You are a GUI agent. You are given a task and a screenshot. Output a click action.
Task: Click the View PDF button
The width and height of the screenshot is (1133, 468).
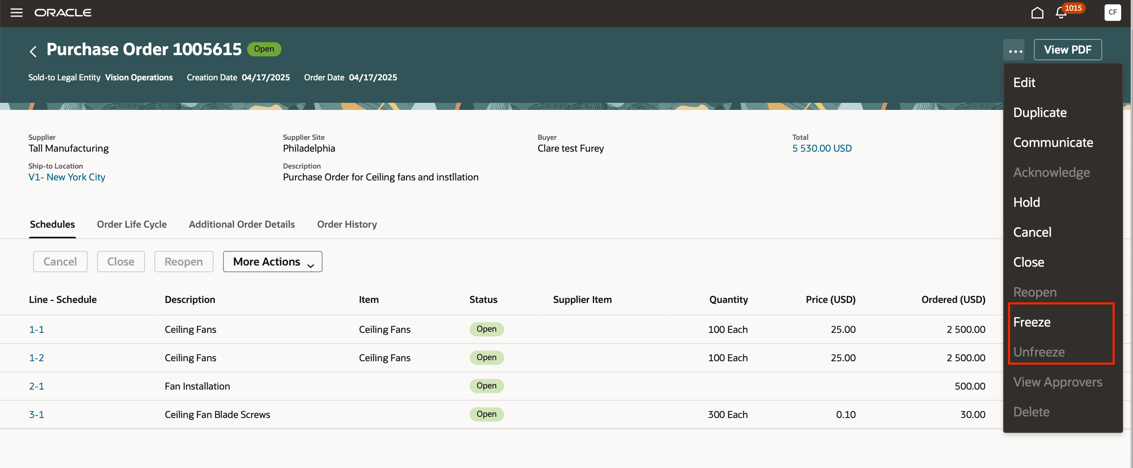pyautogui.click(x=1067, y=50)
